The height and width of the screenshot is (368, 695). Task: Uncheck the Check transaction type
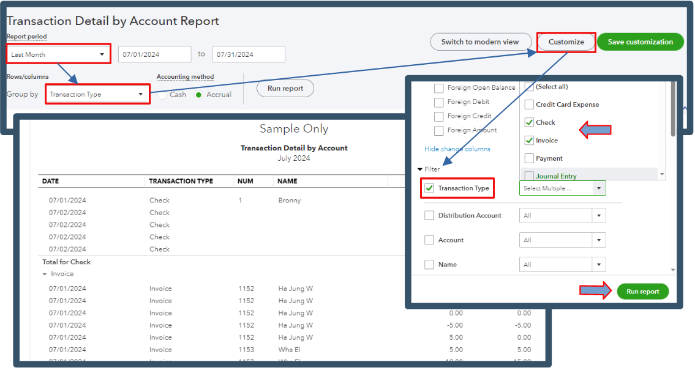coord(528,122)
